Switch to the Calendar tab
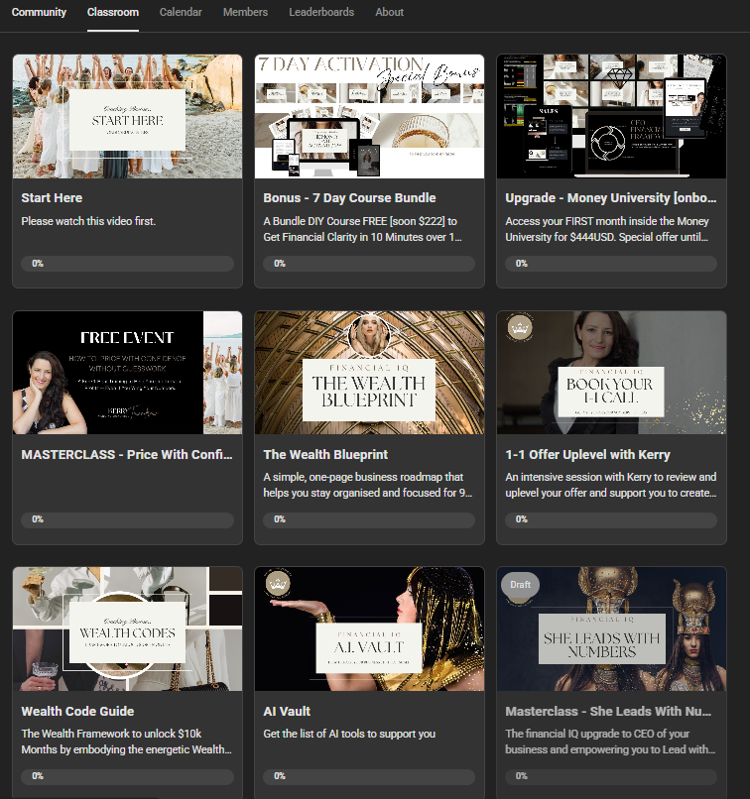 (181, 12)
